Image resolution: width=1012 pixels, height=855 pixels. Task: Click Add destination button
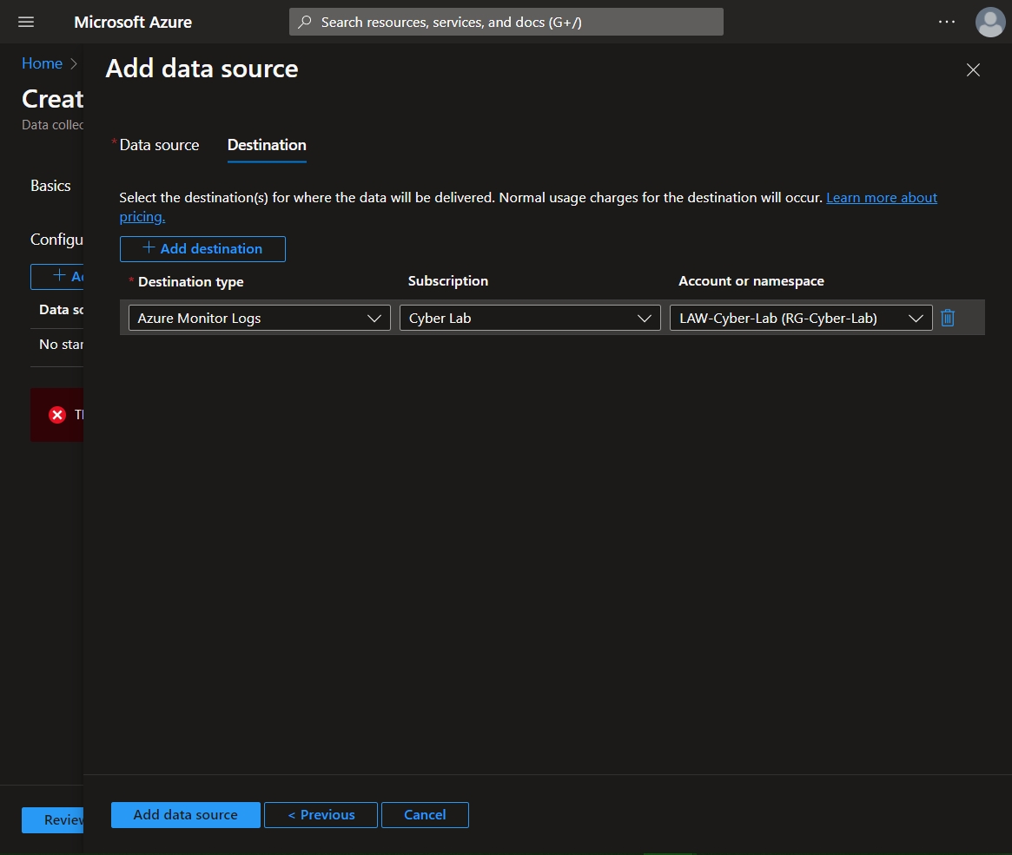tap(202, 249)
